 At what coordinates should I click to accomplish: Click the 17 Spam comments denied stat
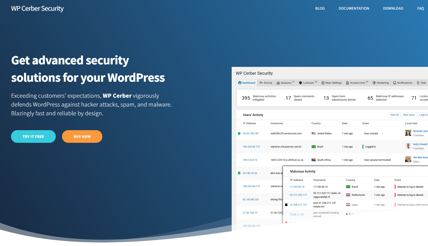[x=300, y=98]
